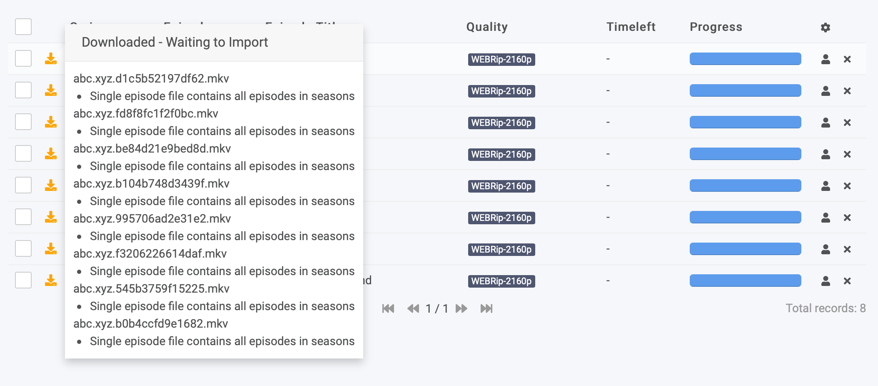Screen dimensions: 878x386
Task: Sort by Quality column header
Action: 487,27
